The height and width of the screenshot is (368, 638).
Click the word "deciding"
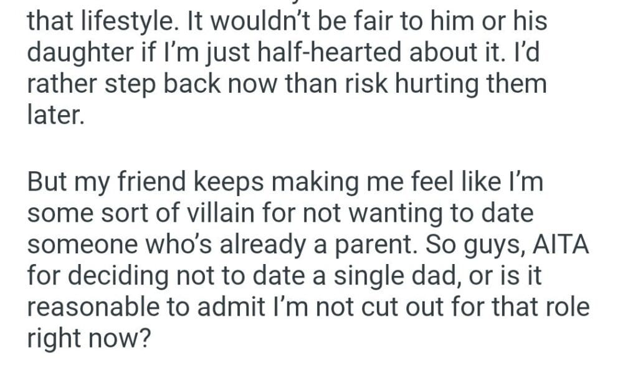[x=118, y=275]
